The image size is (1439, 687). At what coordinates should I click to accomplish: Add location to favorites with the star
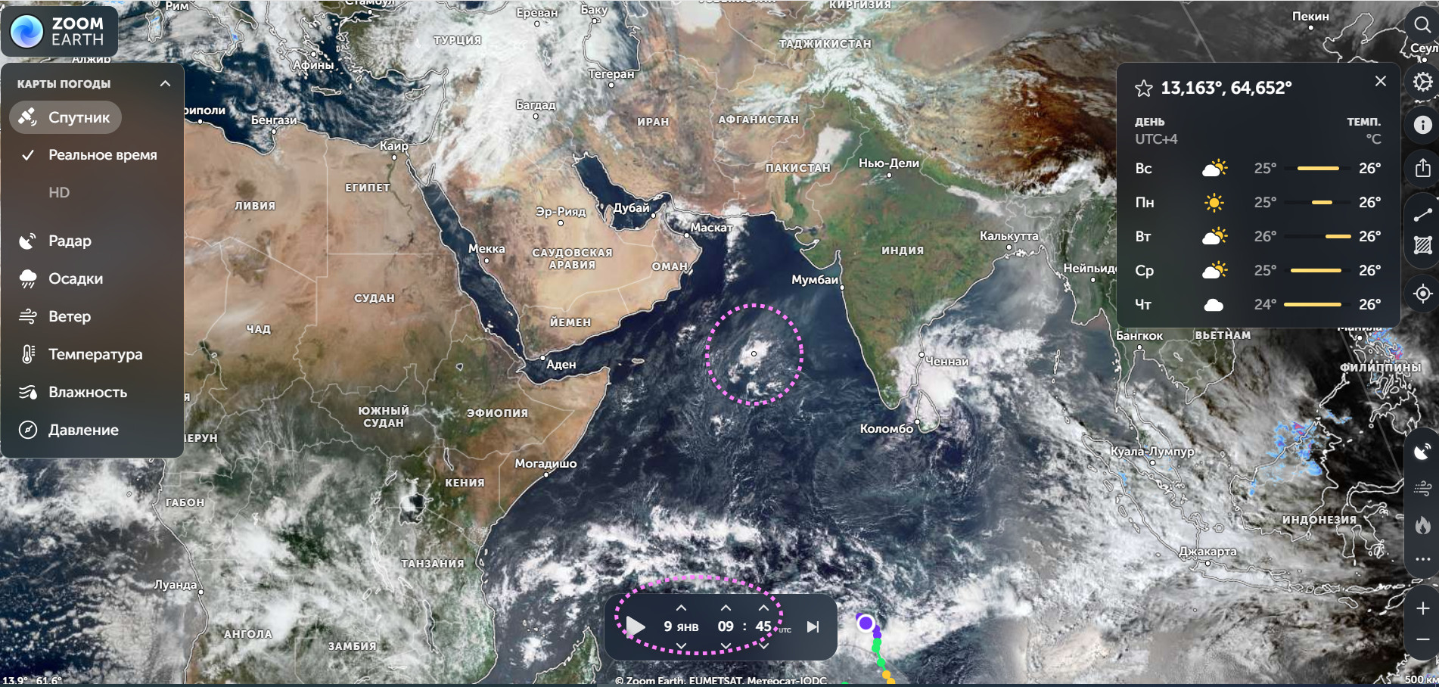pyautogui.click(x=1143, y=89)
